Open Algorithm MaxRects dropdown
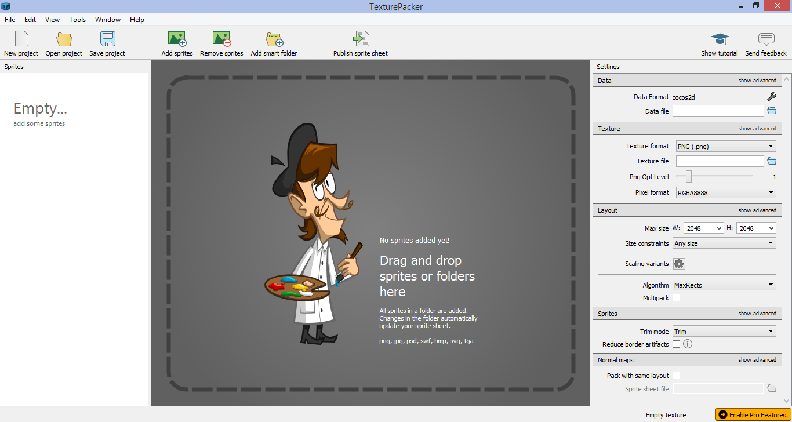The width and height of the screenshot is (792, 422). click(724, 285)
